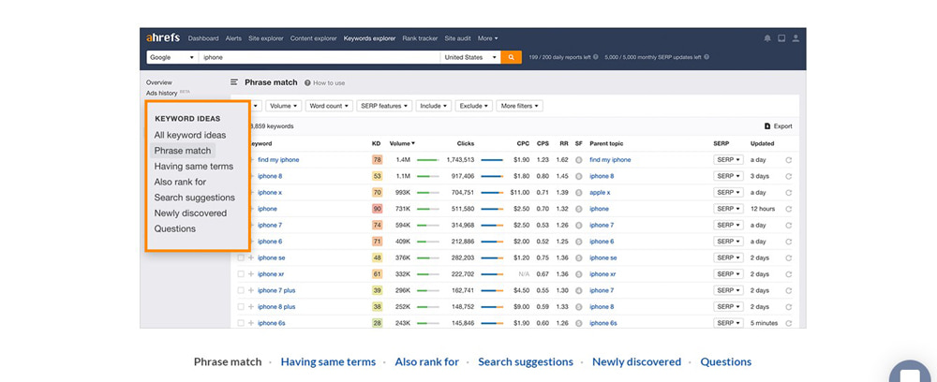Screen dimensions: 937x382
Task: Check the iphone se row checkbox
Action: 240,257
